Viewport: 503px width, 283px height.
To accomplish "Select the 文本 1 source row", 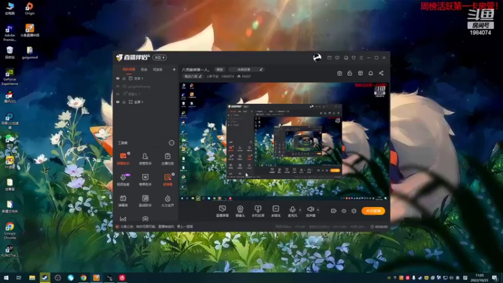I will pos(146,78).
